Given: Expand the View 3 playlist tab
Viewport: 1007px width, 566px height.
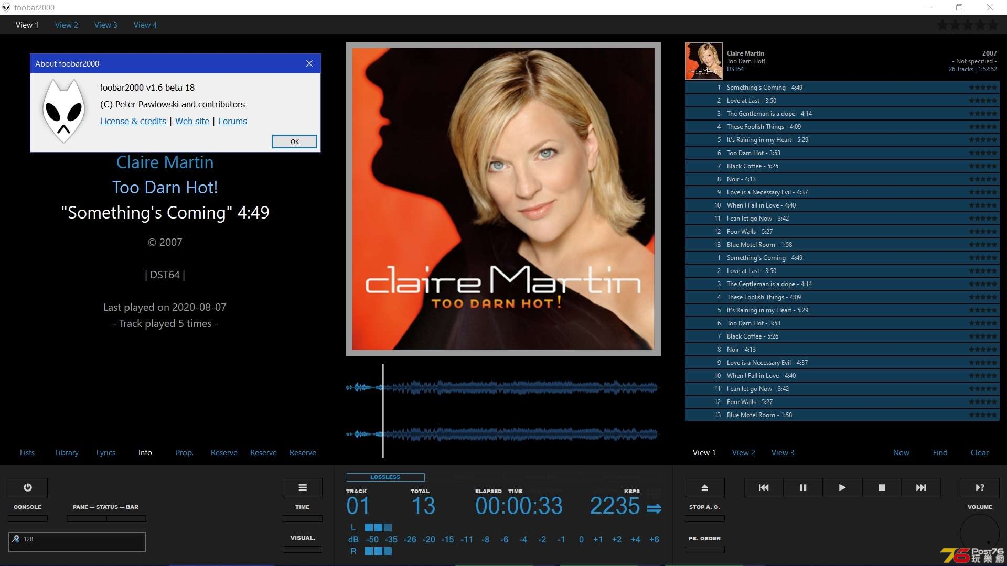Looking at the screenshot, I should (782, 453).
